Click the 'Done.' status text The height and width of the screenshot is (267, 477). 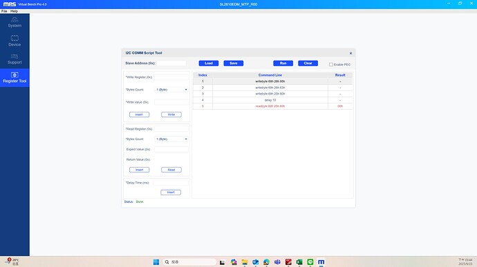click(x=140, y=201)
